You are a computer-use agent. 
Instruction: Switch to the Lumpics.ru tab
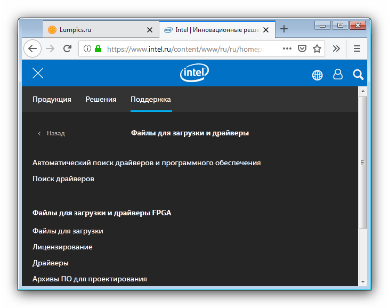(101, 30)
